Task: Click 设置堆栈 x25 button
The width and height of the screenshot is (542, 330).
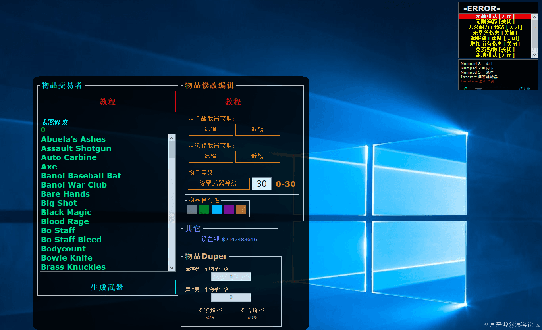Action: [x=210, y=314]
